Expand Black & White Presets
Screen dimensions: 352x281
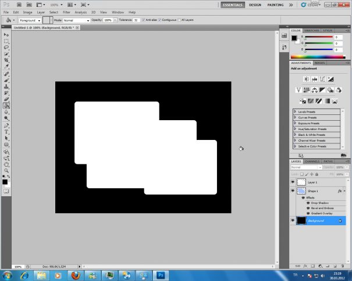coord(295,135)
